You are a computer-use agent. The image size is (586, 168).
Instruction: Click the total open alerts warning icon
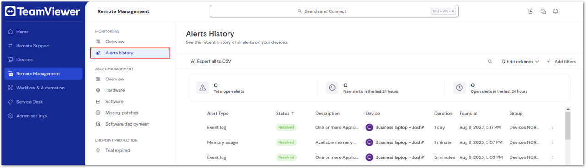(202, 88)
